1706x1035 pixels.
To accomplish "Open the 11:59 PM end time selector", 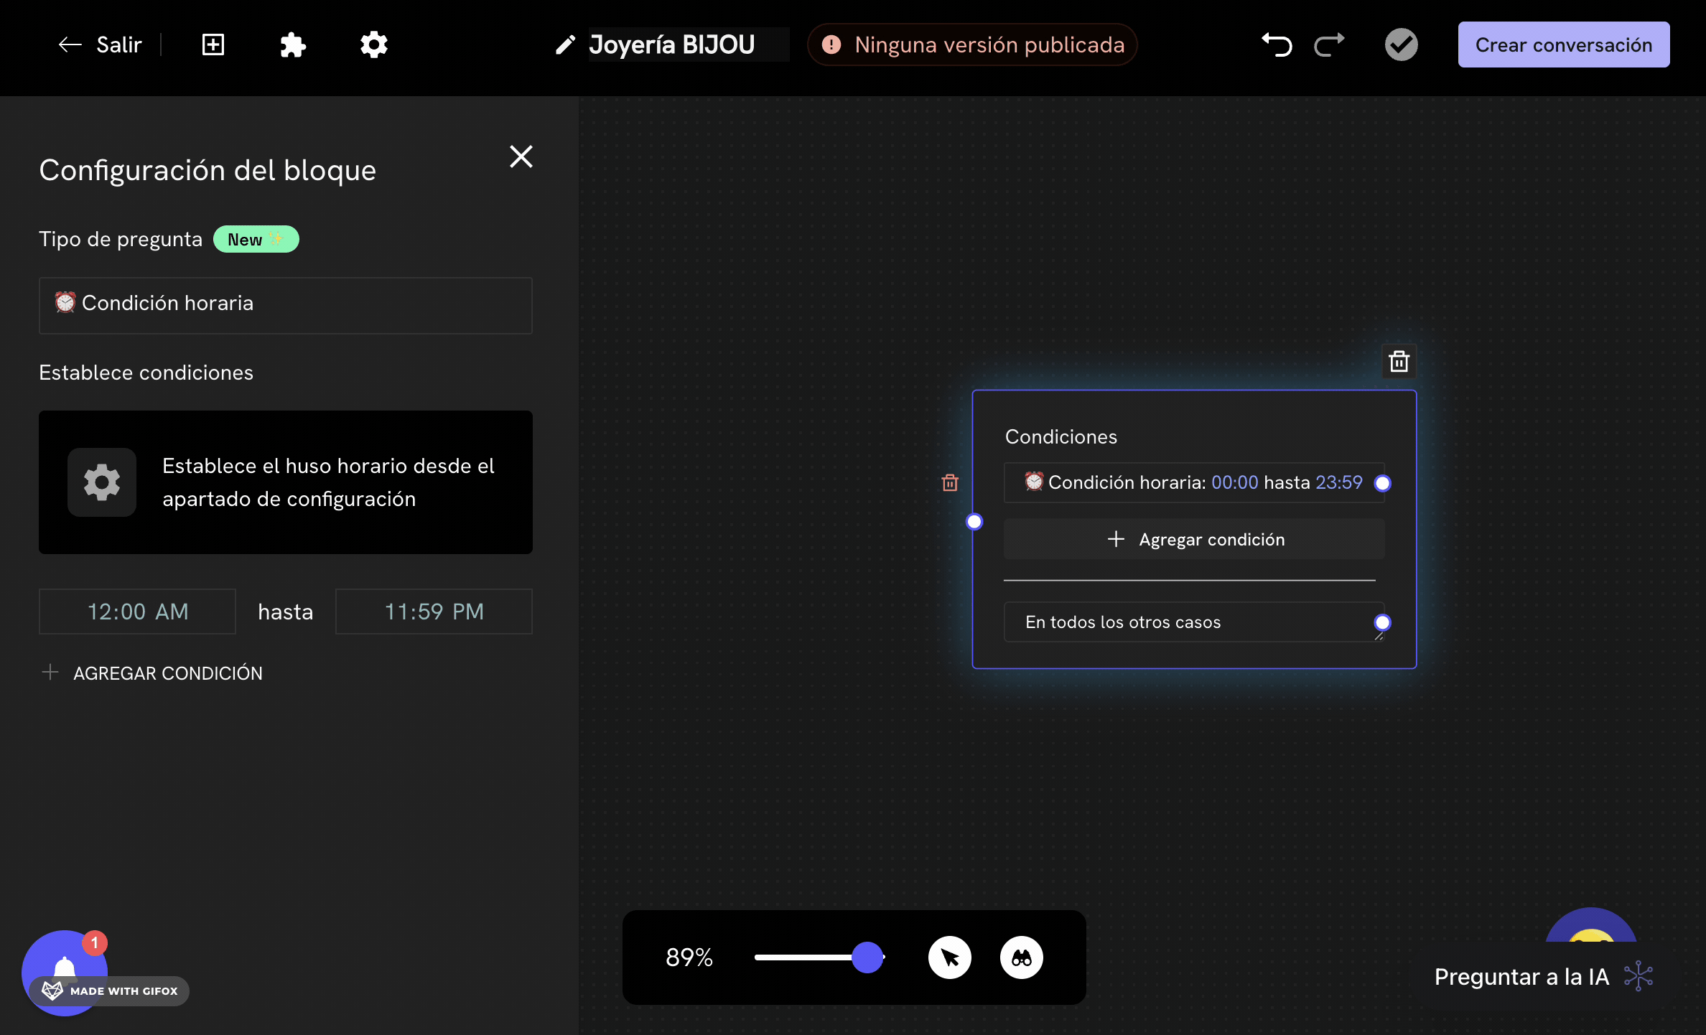I will (x=433, y=612).
